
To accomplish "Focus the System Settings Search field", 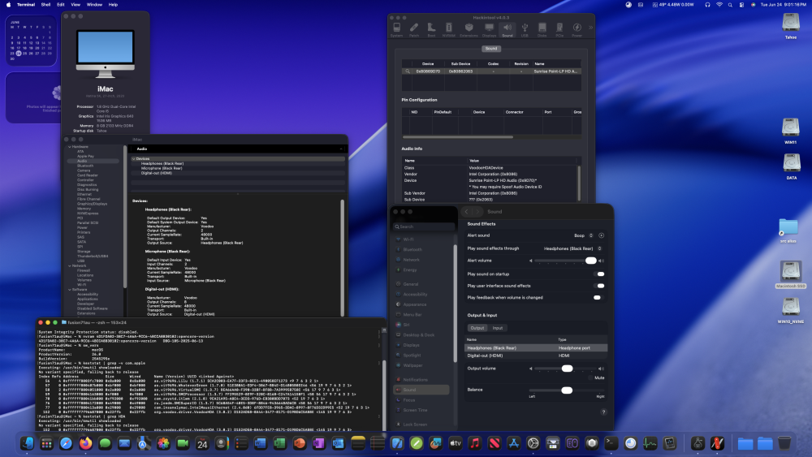I will coord(424,226).
